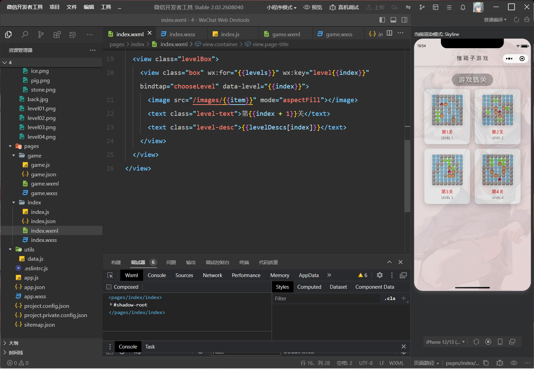The image size is (534, 369).
Task: Click the split editor icon in tab bar
Action: point(389,33)
